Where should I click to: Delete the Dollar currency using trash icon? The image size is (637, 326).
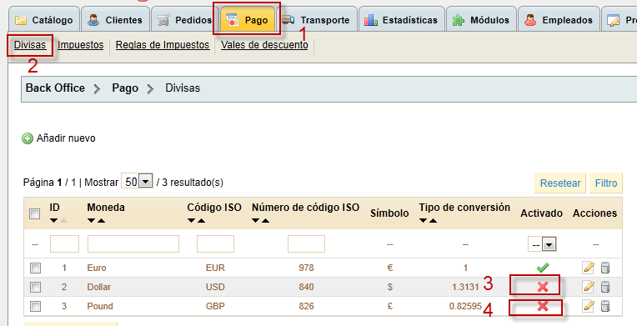(605, 287)
